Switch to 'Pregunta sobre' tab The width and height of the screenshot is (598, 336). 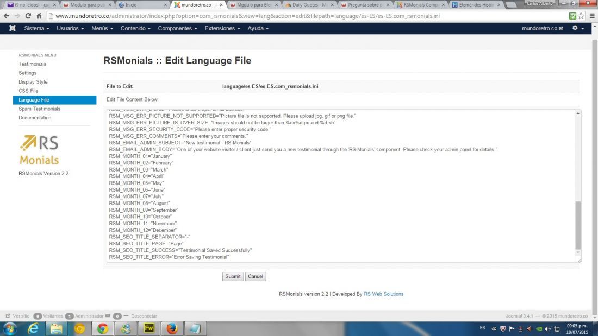point(364,5)
